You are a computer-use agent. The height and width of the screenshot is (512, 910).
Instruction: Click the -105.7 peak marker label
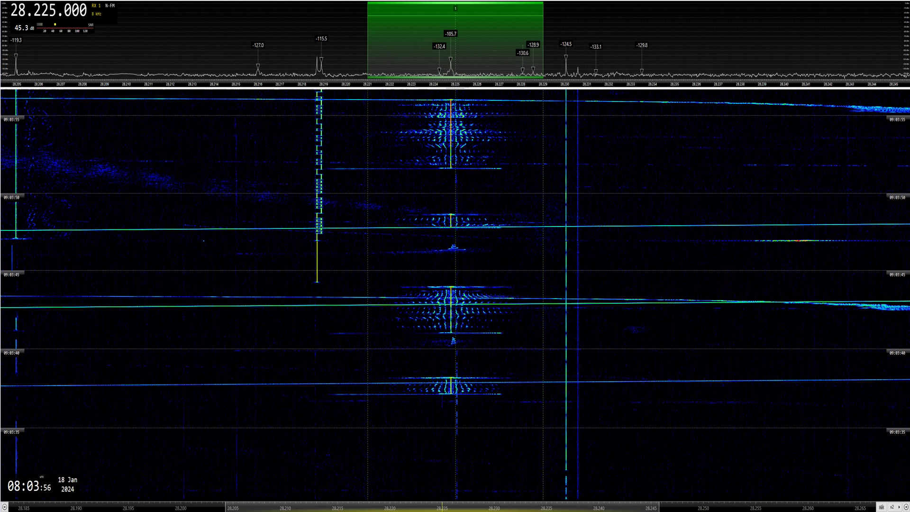point(450,34)
